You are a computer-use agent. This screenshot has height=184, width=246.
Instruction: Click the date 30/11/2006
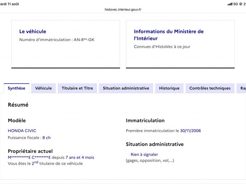pos(190,131)
